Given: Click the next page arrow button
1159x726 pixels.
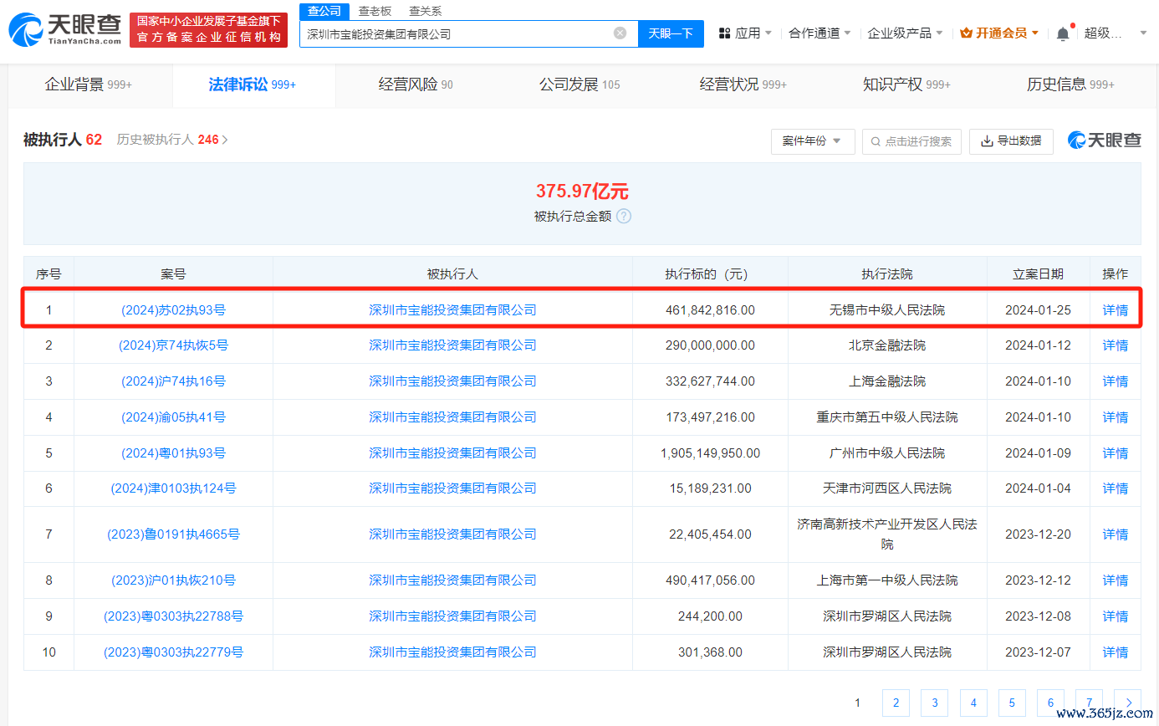Looking at the screenshot, I should tap(1128, 703).
